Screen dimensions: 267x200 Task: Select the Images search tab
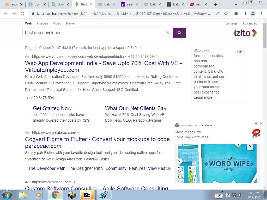(x=42, y=23)
